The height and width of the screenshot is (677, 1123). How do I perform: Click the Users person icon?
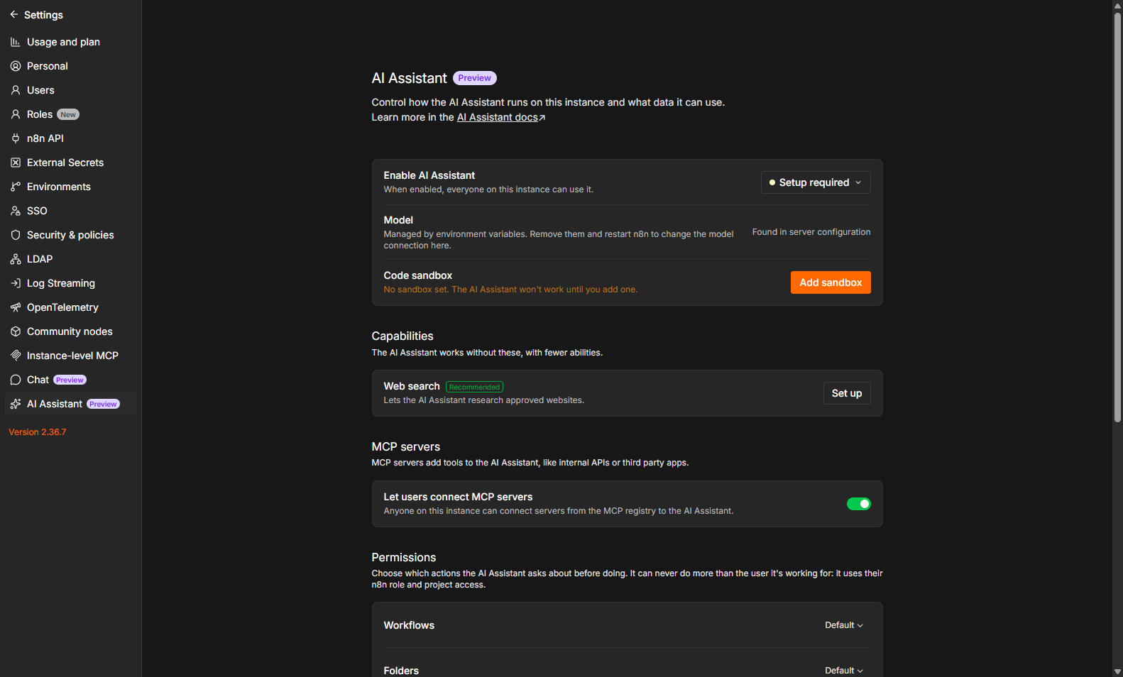coord(16,90)
